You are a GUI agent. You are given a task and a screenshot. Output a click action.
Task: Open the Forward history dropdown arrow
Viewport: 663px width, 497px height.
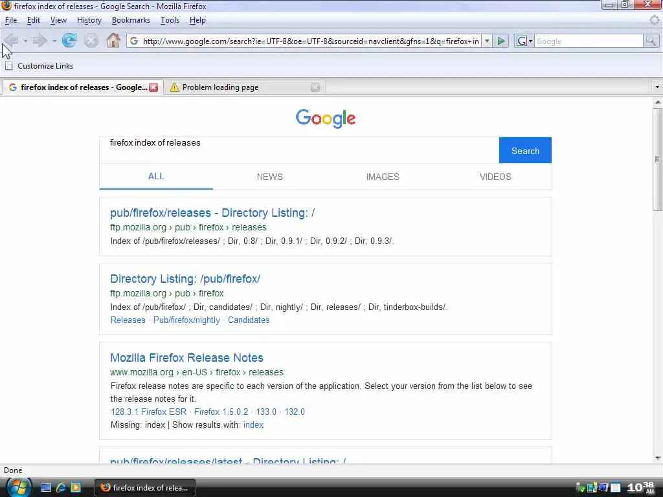pyautogui.click(x=54, y=41)
